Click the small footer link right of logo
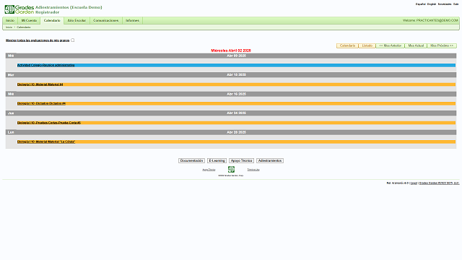462x260 pixels. [x=253, y=170]
